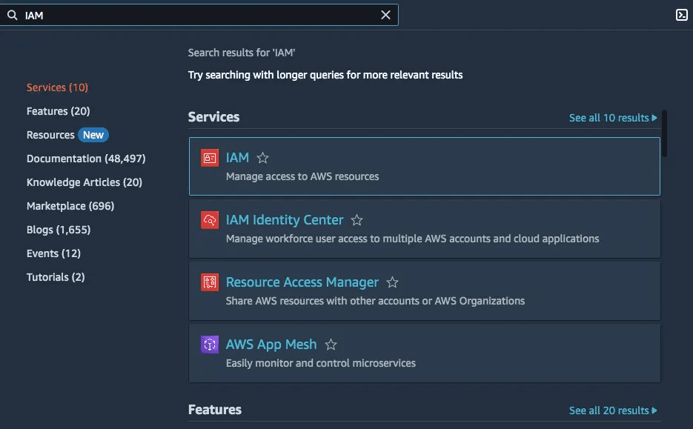The image size is (693, 429).
Task: Star the AWS App Mesh service
Action: click(331, 345)
